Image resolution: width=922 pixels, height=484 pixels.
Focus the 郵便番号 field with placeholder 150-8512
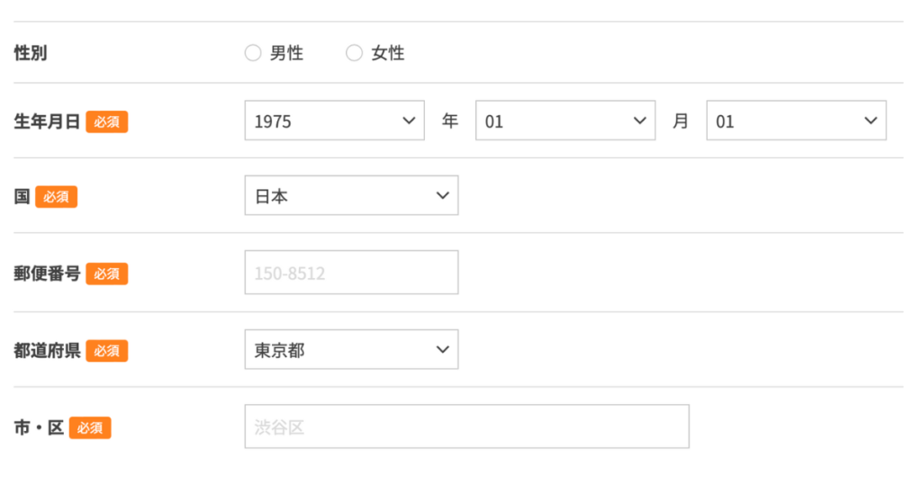(352, 273)
